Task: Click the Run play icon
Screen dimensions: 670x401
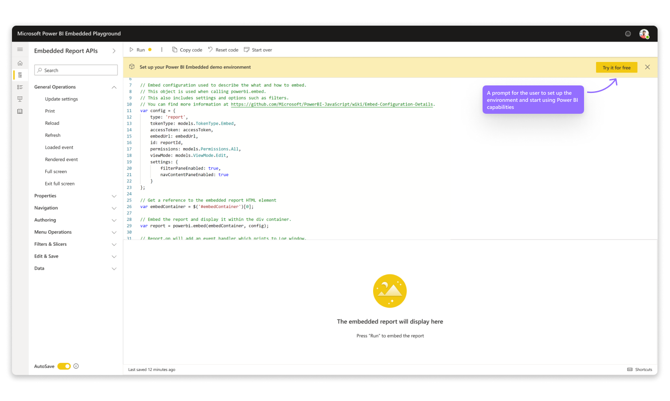Action: (132, 50)
